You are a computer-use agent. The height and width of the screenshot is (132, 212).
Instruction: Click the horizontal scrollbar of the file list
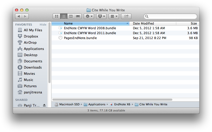[112, 100]
